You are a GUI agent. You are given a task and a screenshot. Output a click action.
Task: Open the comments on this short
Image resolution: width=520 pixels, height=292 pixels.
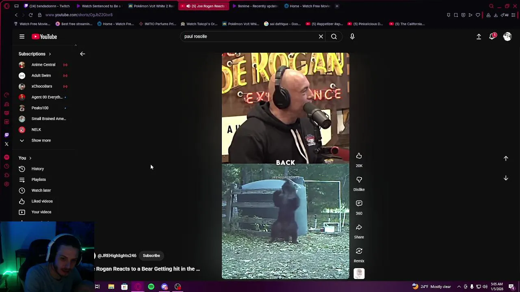point(359,203)
